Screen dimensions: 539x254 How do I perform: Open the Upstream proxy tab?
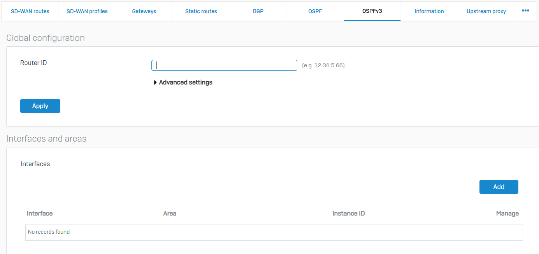486,11
